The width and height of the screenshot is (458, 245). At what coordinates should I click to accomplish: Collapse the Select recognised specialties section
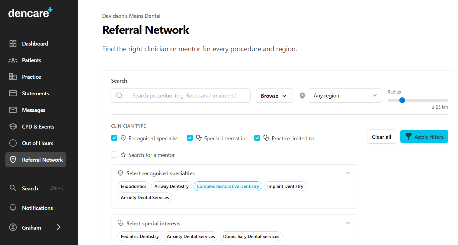[348, 173]
